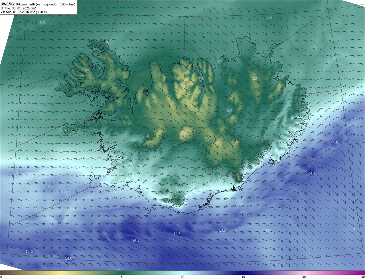Click the 6.3 value label on the map
Screen dimensions: 365x279
42,23
